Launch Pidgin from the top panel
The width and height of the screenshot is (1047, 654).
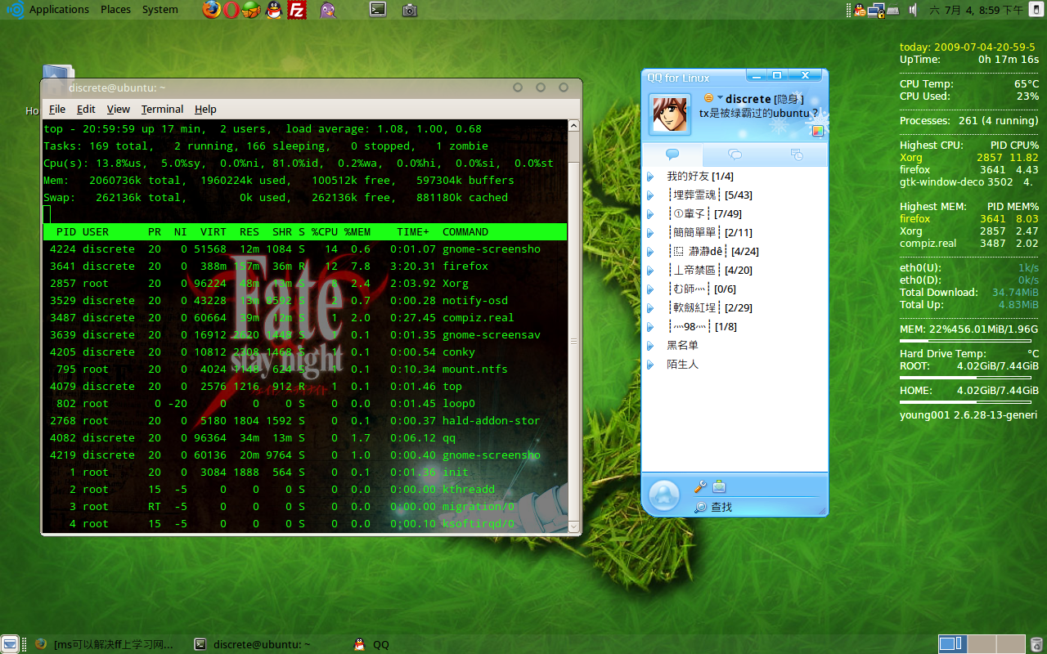tap(327, 10)
